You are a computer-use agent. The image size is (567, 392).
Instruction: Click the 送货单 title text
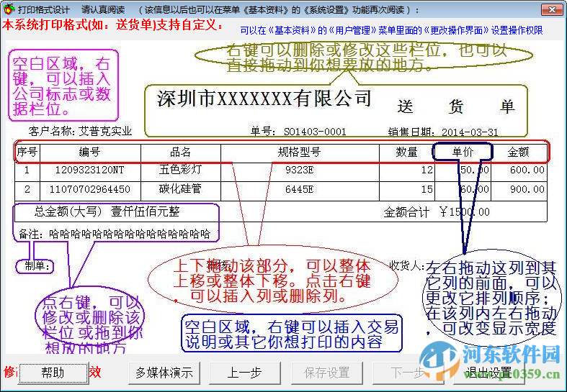[456, 107]
